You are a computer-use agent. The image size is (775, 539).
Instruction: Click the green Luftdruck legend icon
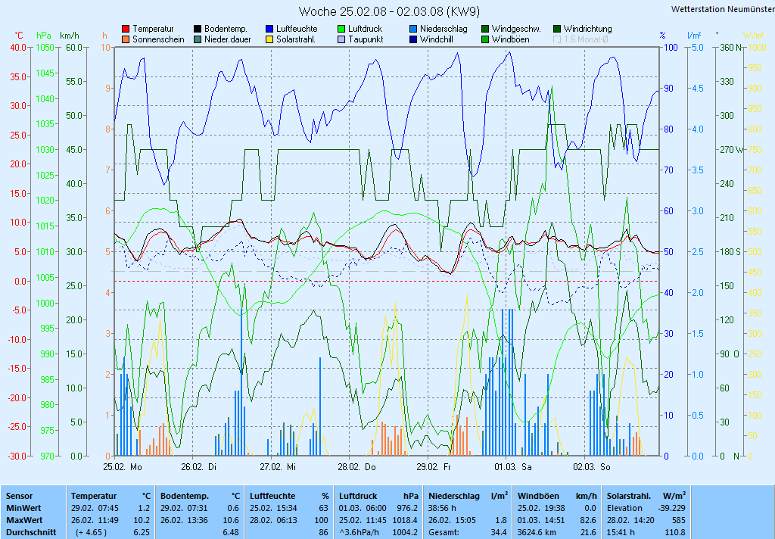(341, 29)
